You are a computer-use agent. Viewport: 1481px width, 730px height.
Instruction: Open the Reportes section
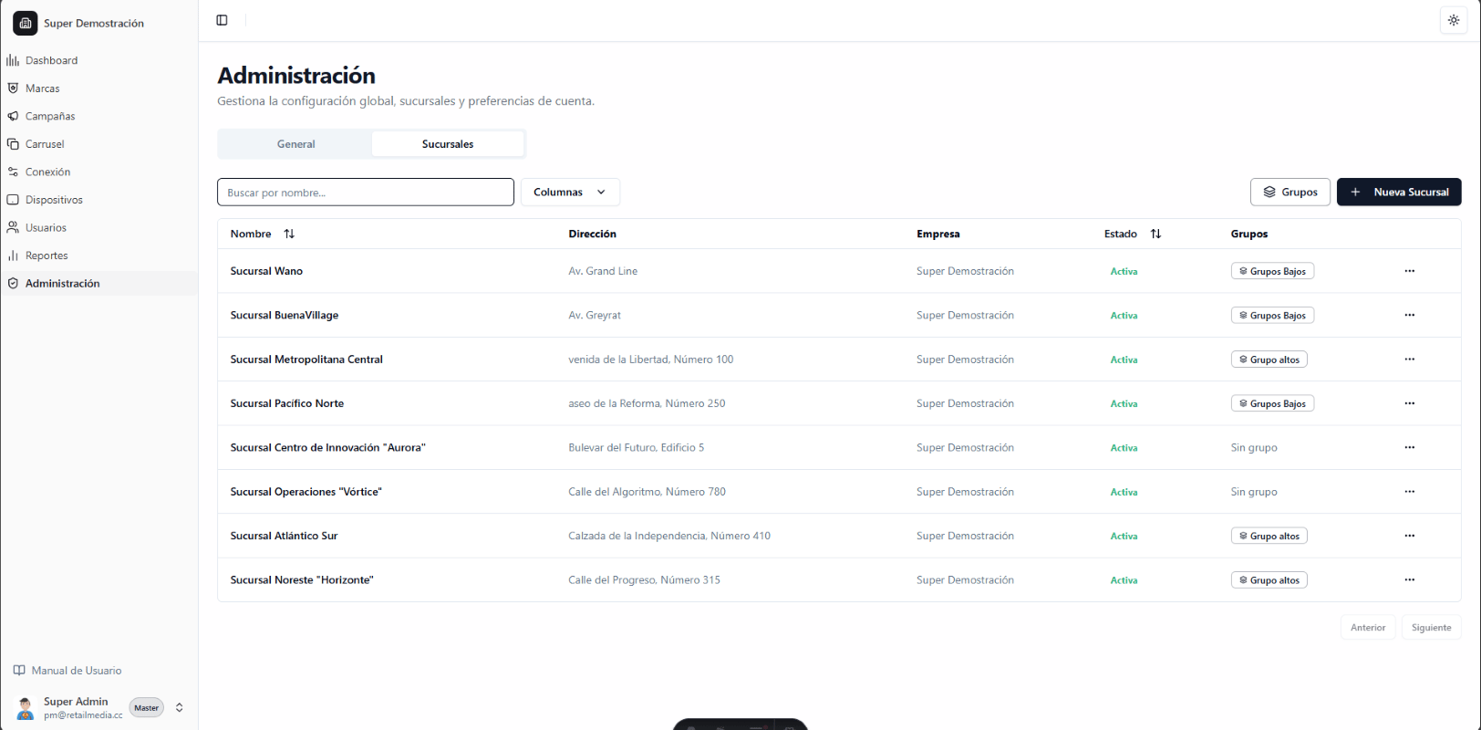tap(47, 255)
